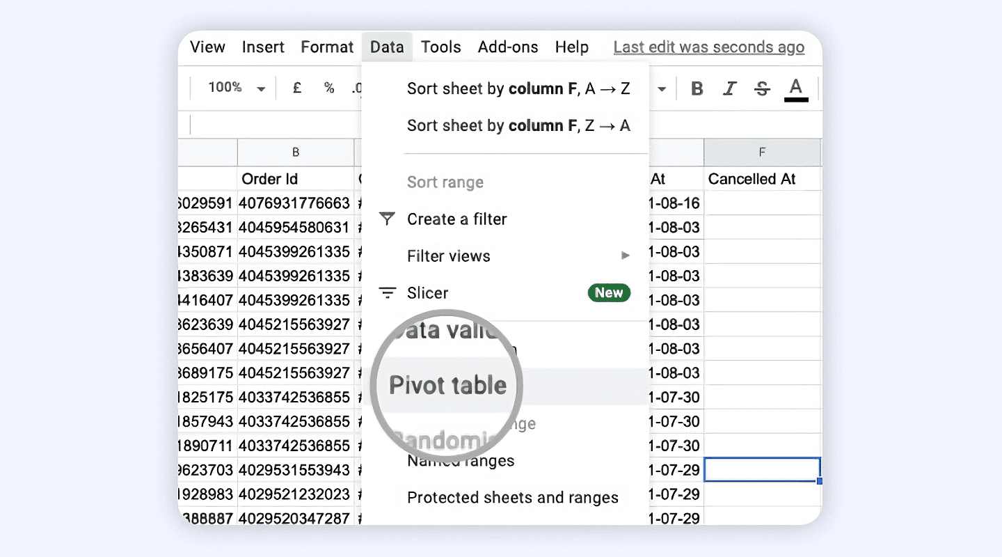The image size is (1002, 557).
Task: Toggle Italic formatting button
Action: pos(729,88)
